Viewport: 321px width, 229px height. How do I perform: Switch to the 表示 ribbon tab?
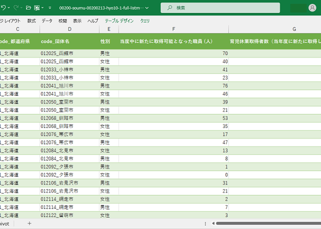pyautogui.click(x=77, y=21)
